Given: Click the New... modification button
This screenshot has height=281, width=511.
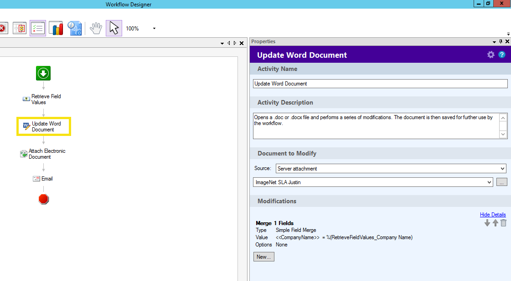Looking at the screenshot, I should (263, 257).
